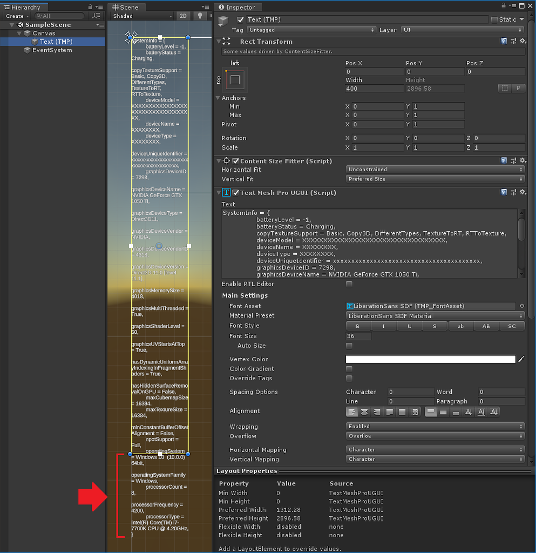Enable RTL Editor checkbox

[349, 284]
